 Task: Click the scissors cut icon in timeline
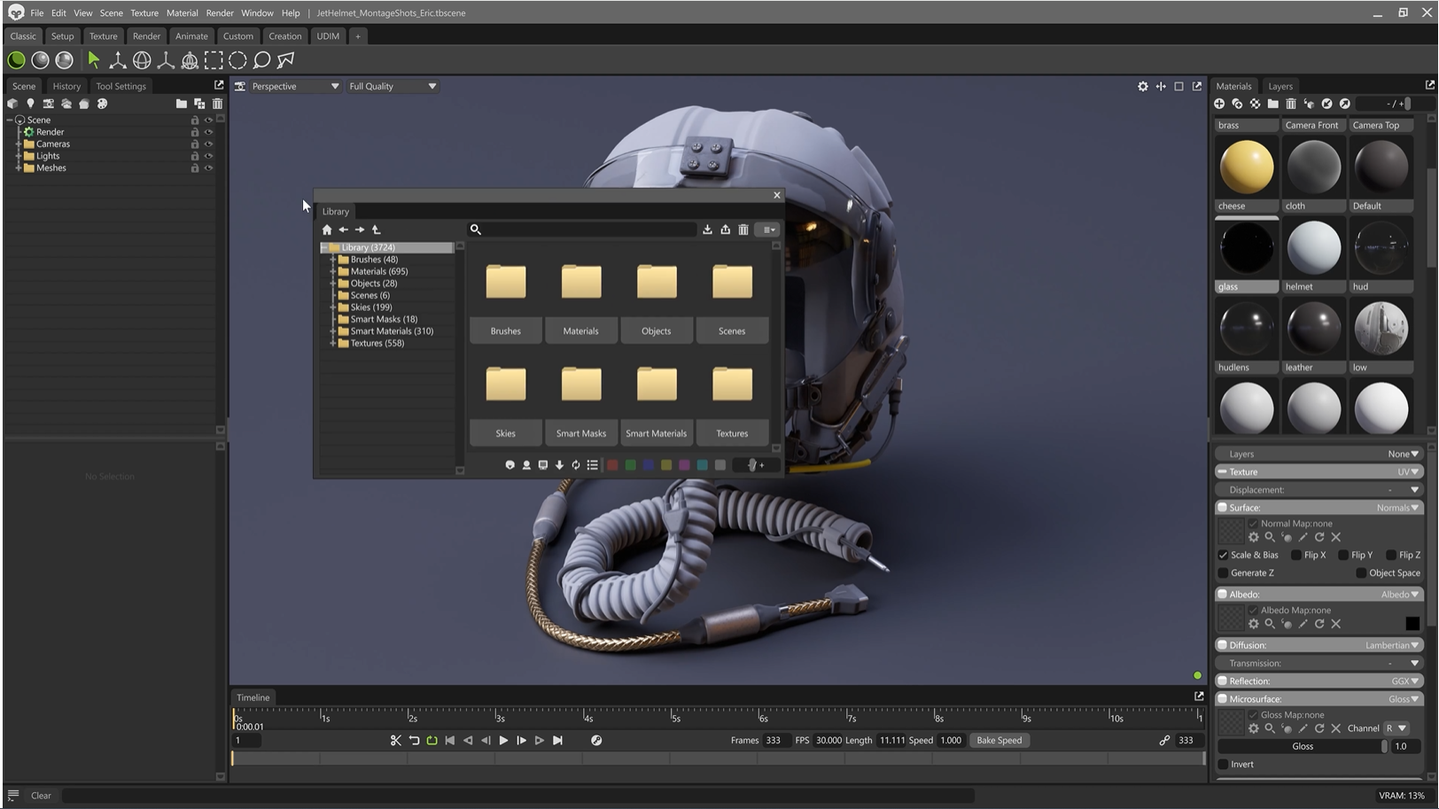coord(396,741)
